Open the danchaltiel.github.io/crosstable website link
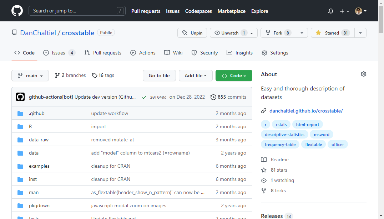 (306, 111)
